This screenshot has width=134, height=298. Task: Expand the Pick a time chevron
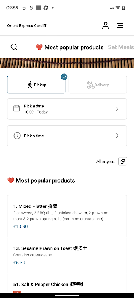pyautogui.click(x=117, y=136)
